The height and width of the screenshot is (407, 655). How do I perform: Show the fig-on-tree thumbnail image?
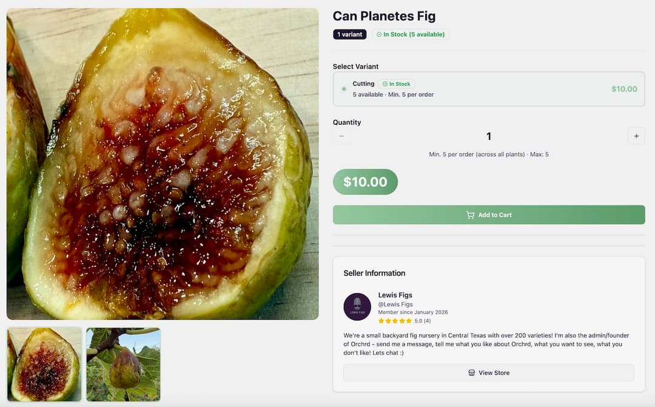point(123,364)
